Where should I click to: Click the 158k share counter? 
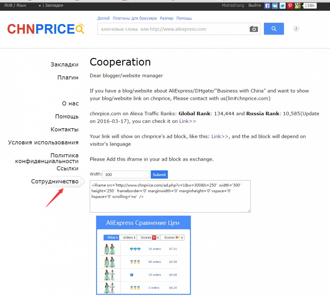(x=310, y=6)
